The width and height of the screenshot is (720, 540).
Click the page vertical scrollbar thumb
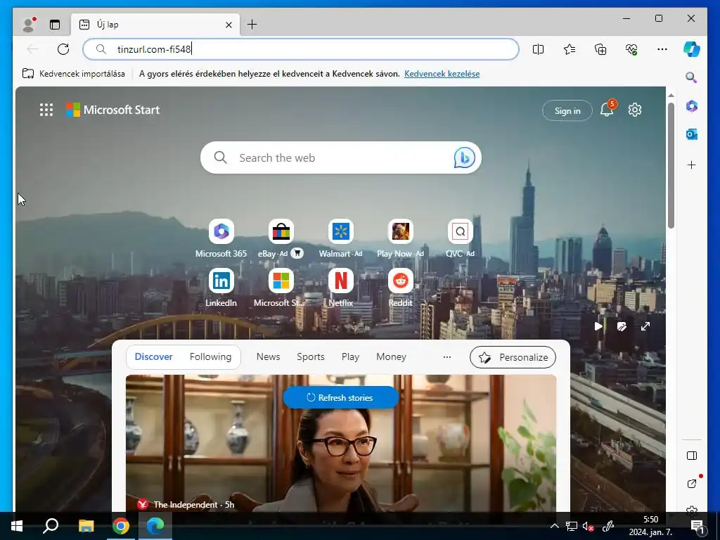coord(671,165)
